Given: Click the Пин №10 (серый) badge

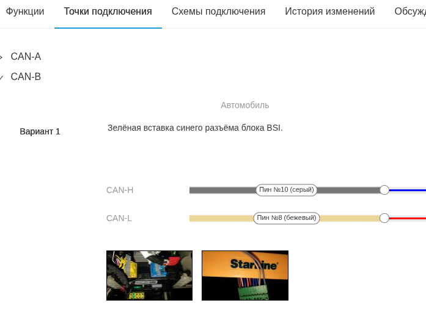Looking at the screenshot, I should pos(286,190).
